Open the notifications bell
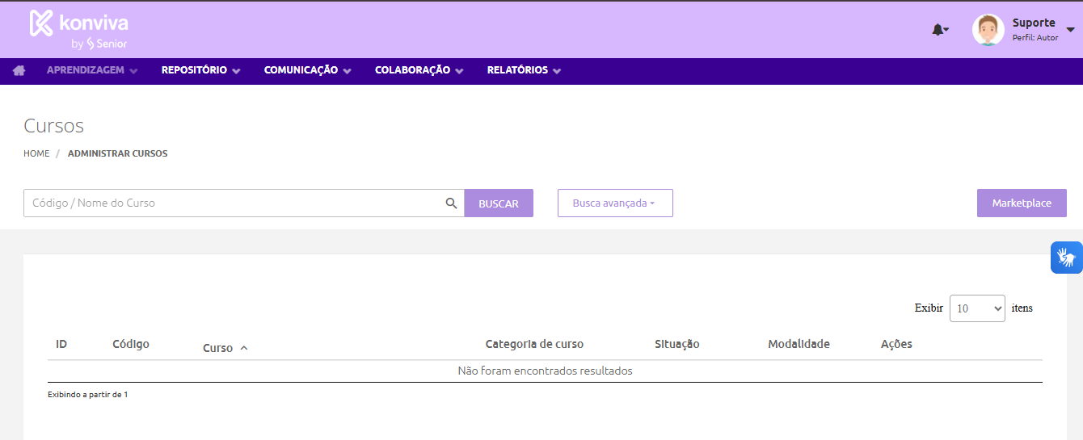The width and height of the screenshot is (1083, 440). point(938,30)
